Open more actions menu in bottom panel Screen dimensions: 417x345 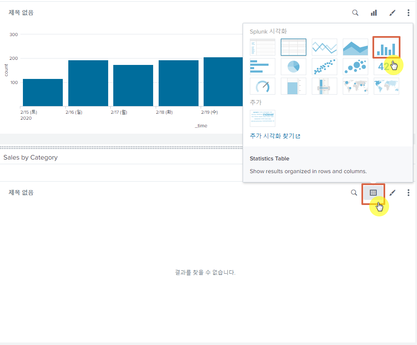(409, 193)
